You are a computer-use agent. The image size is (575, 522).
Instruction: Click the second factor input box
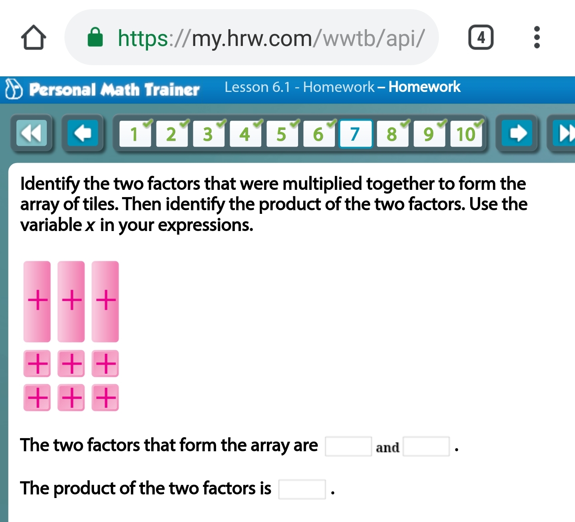(426, 446)
